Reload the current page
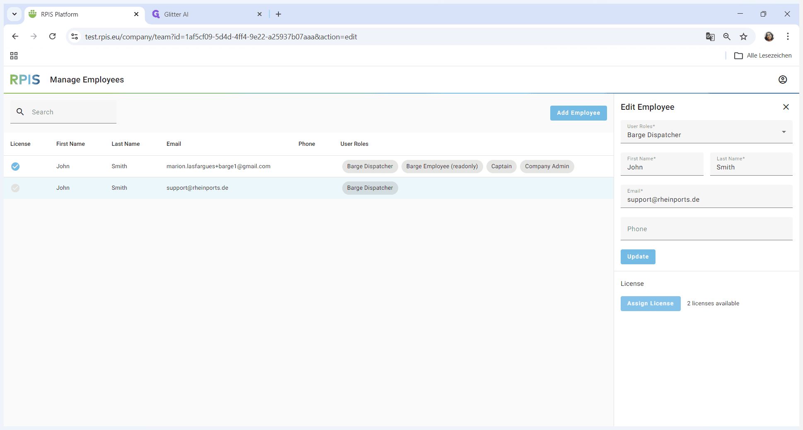 [x=52, y=36]
